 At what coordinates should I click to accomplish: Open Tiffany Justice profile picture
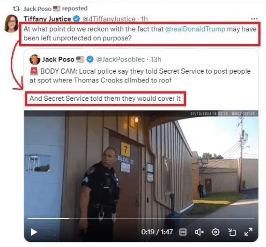pyautogui.click(x=11, y=23)
